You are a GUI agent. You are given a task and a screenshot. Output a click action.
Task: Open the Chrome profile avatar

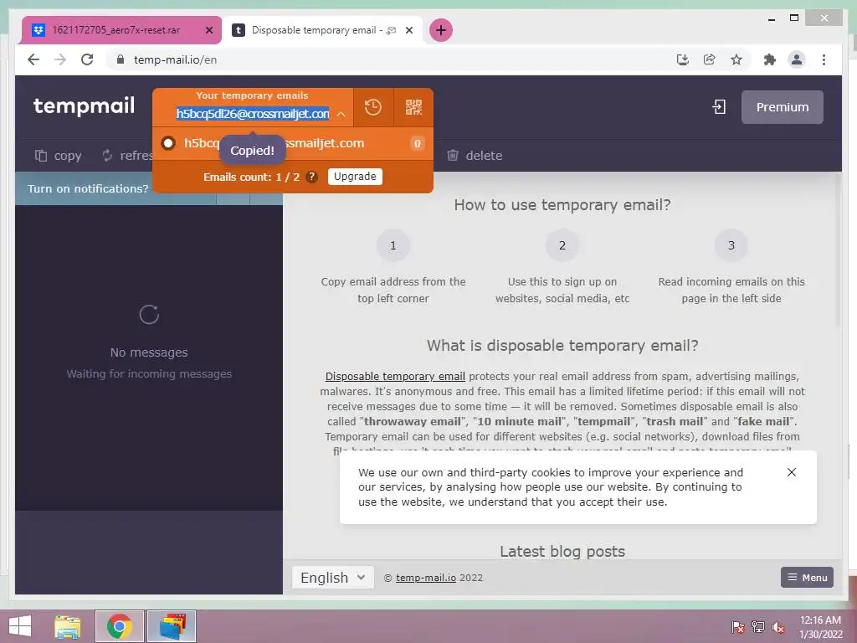coord(797,59)
